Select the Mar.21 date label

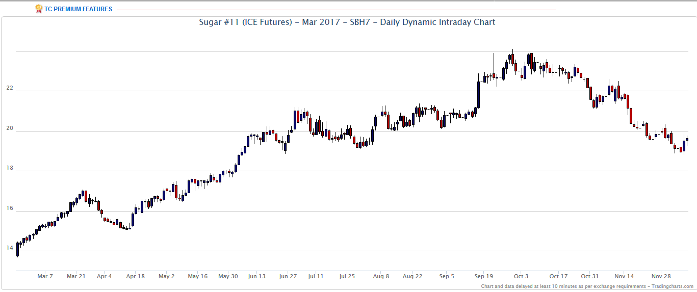[x=76, y=276]
